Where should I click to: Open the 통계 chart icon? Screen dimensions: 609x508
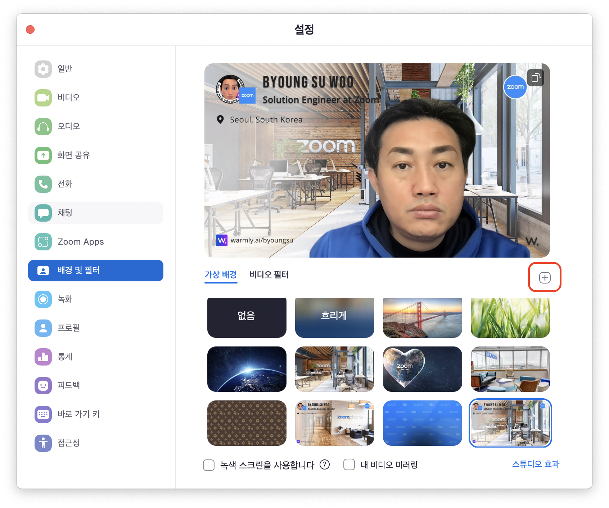(43, 357)
